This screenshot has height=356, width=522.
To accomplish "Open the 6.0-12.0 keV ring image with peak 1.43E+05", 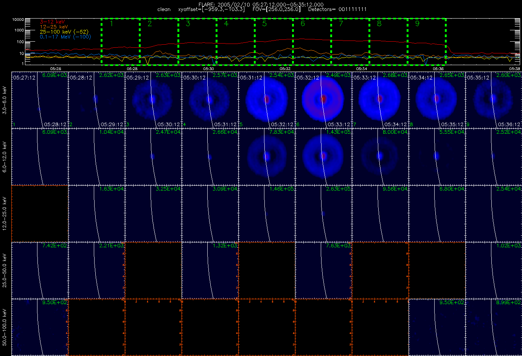I will pyautogui.click(x=323, y=156).
